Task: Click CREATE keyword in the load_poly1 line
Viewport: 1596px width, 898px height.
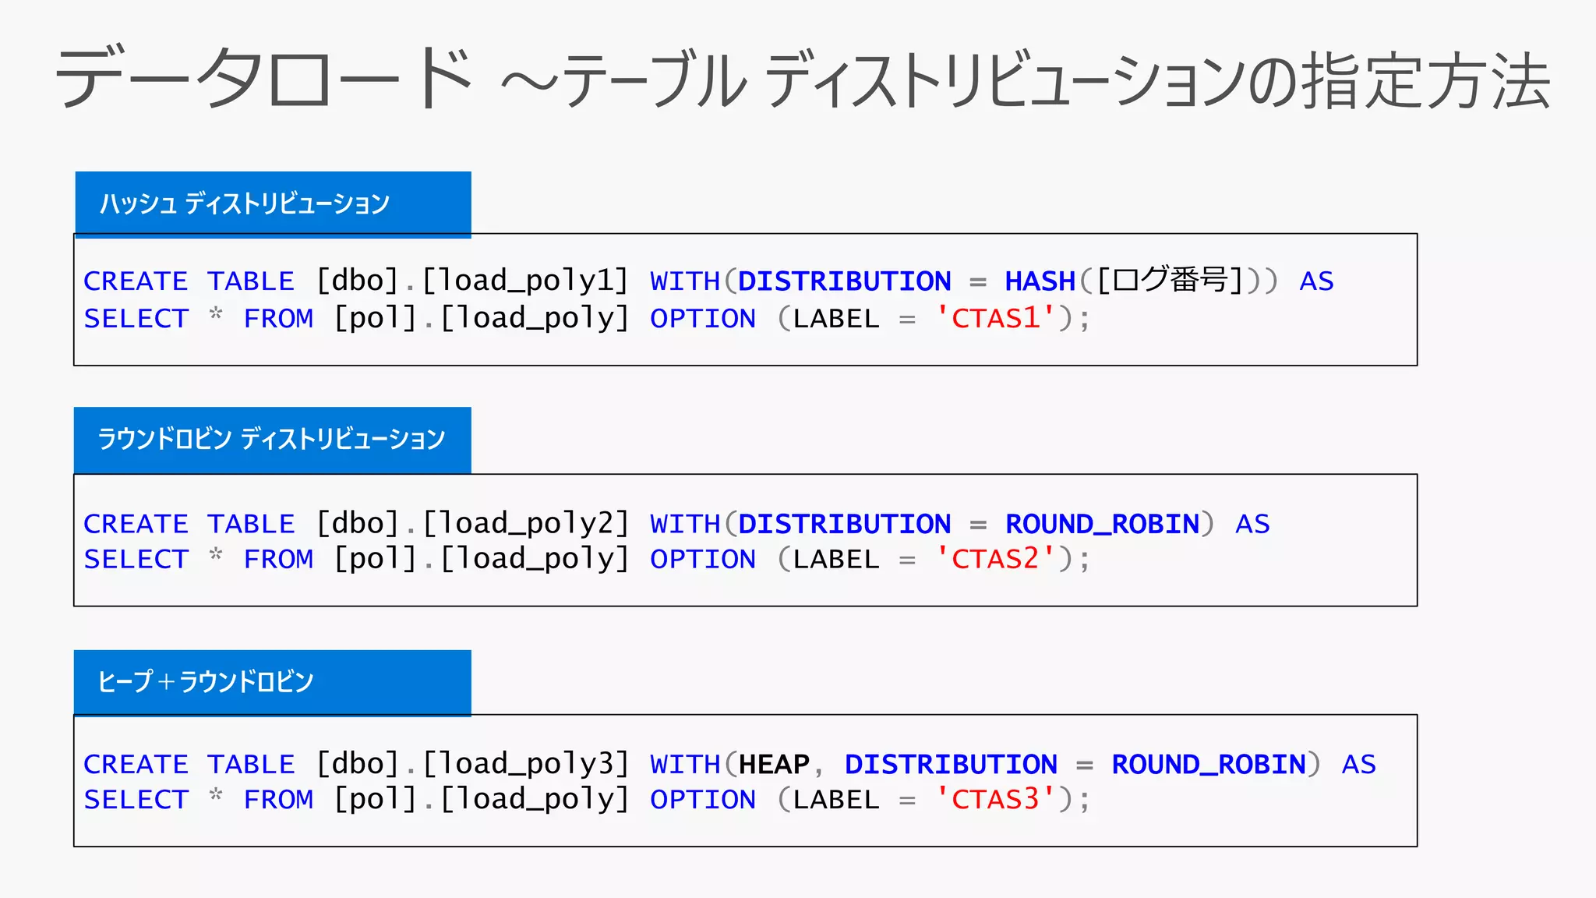Action: point(136,281)
